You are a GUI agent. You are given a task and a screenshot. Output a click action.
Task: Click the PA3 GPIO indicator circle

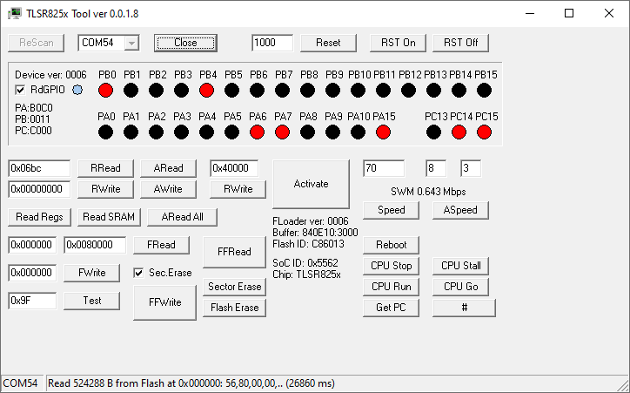click(x=181, y=132)
